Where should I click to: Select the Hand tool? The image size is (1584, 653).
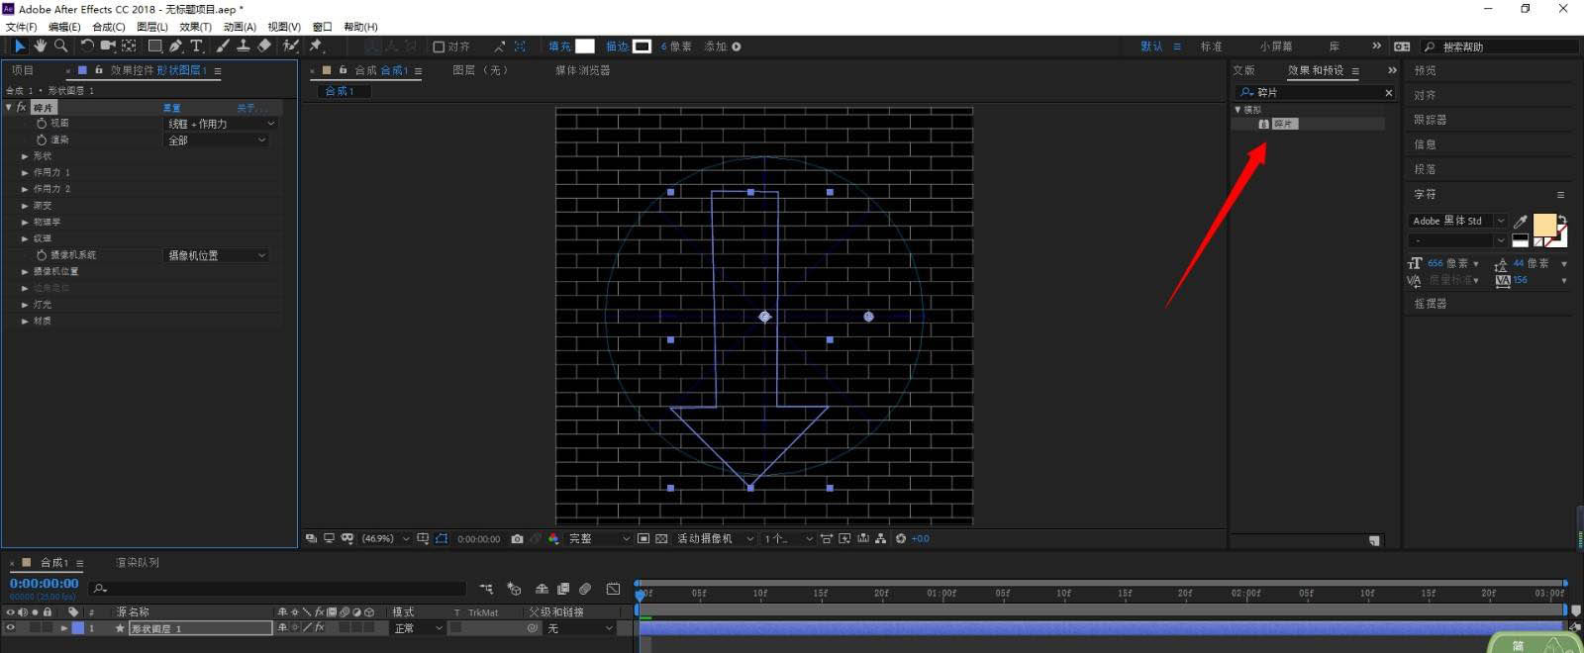[x=41, y=46]
